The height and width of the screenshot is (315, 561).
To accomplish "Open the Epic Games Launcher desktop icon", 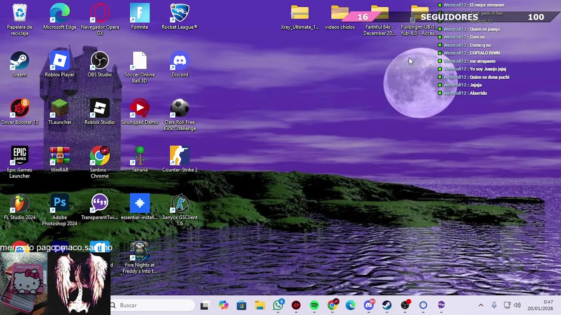I will click(20, 162).
